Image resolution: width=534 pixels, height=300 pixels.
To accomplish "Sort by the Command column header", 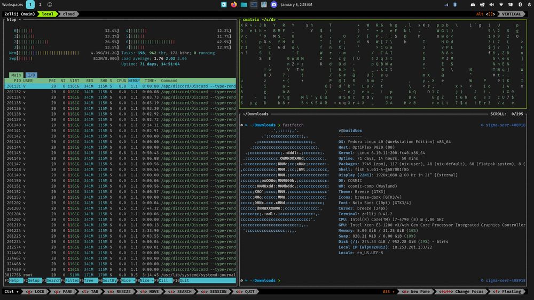I will (169, 80).
